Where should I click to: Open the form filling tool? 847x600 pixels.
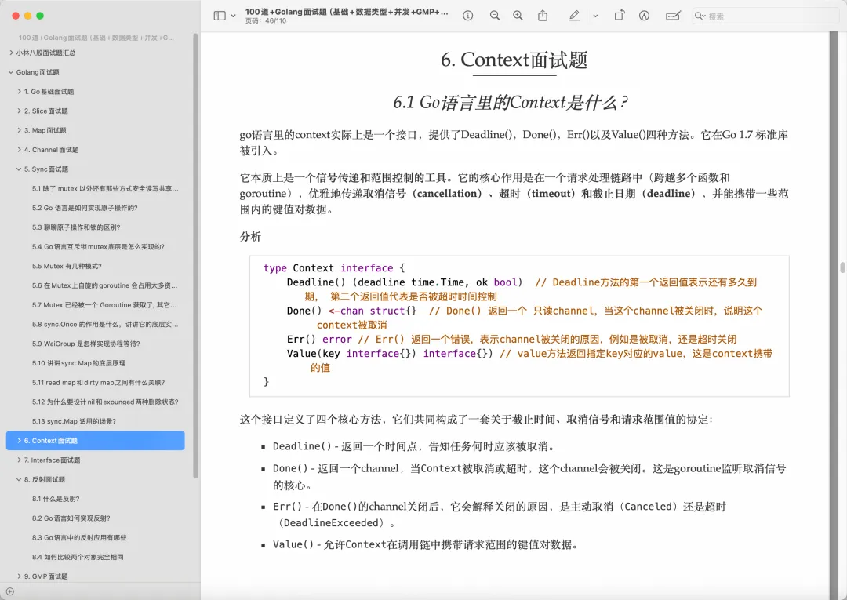click(672, 16)
